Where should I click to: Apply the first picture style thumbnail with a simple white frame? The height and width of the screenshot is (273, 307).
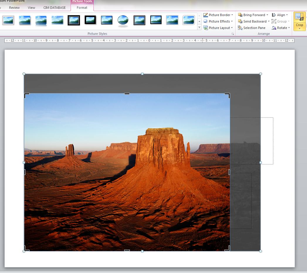[x=8, y=20]
